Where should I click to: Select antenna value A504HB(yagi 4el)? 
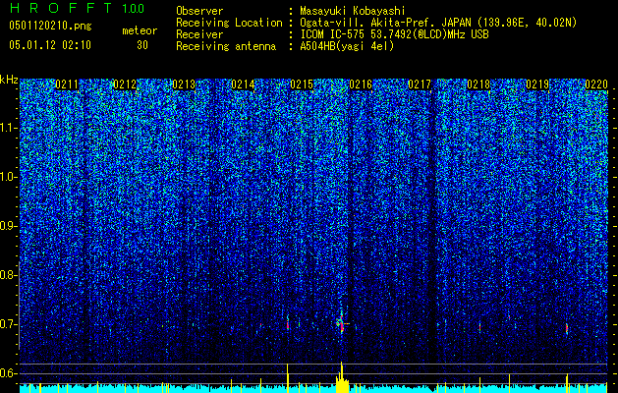[347, 46]
